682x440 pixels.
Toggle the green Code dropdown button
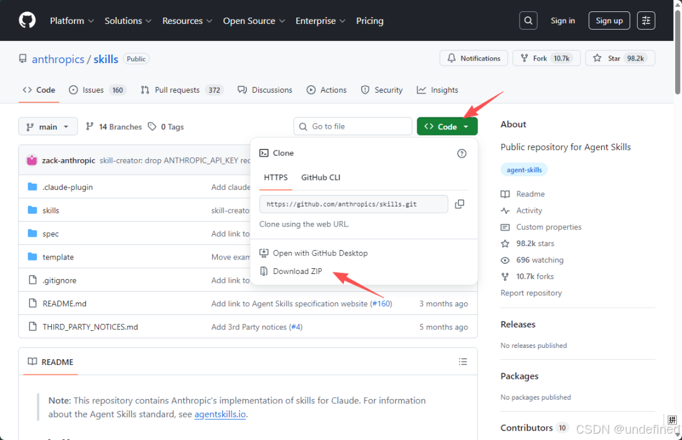pyautogui.click(x=447, y=126)
